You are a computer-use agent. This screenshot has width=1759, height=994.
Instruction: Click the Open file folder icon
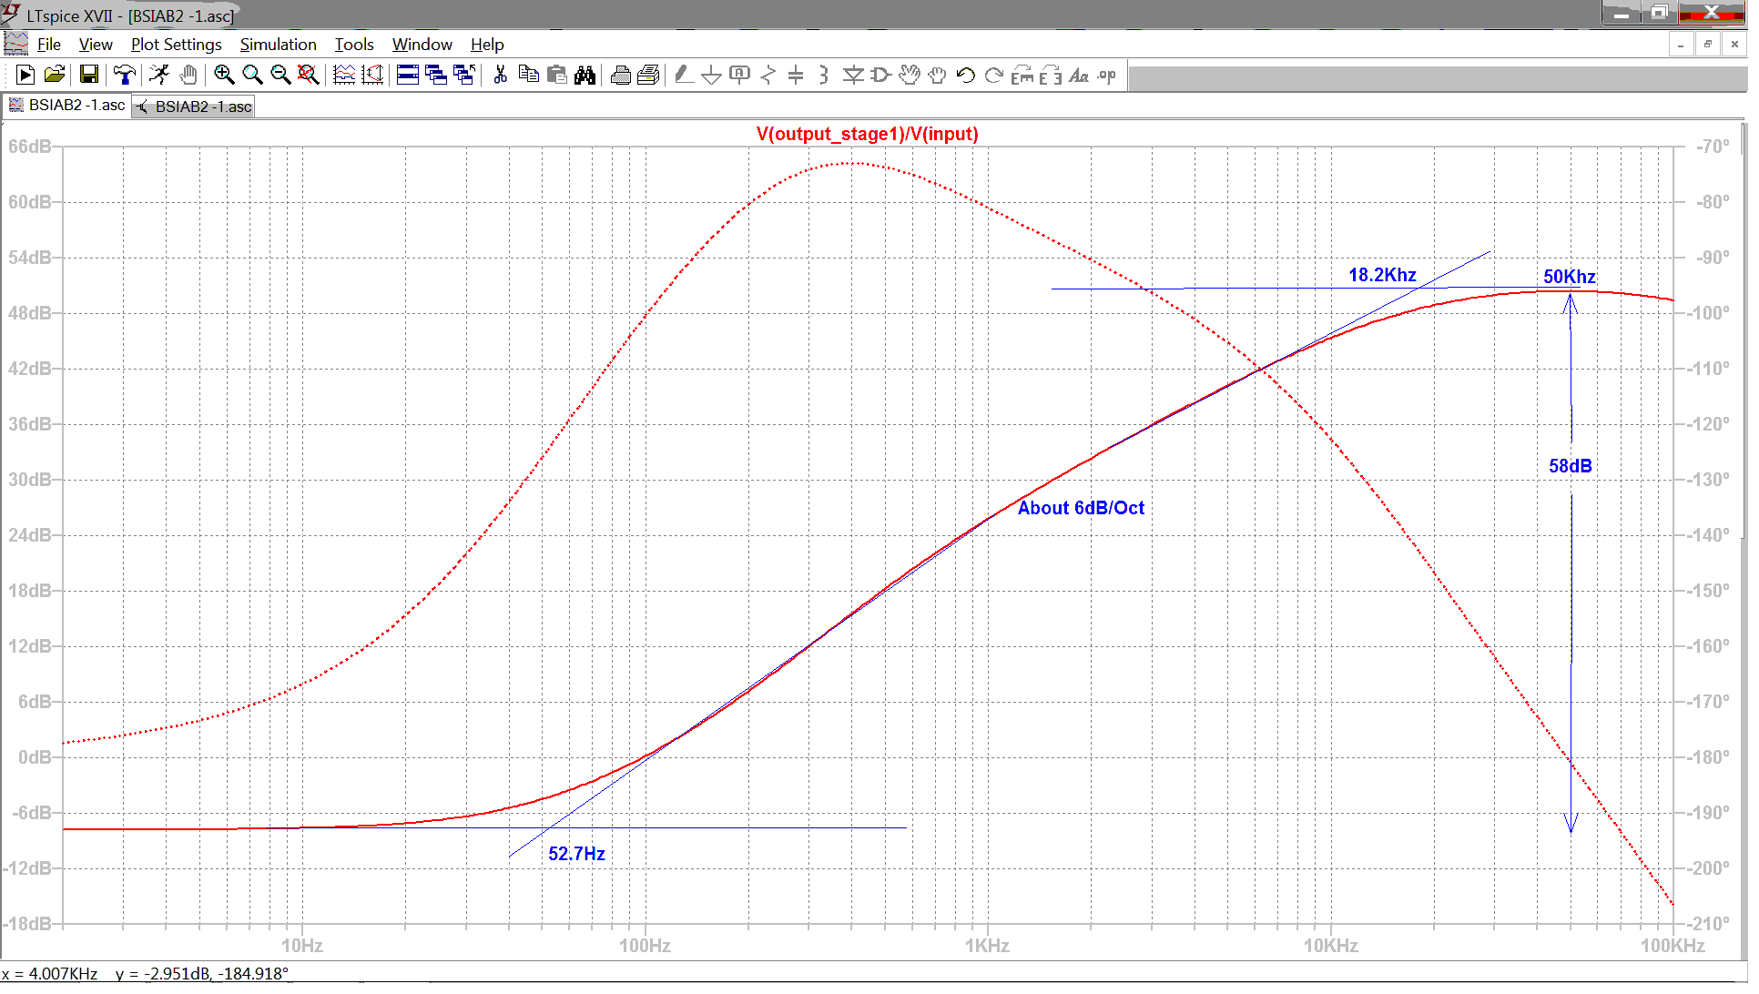tap(55, 76)
